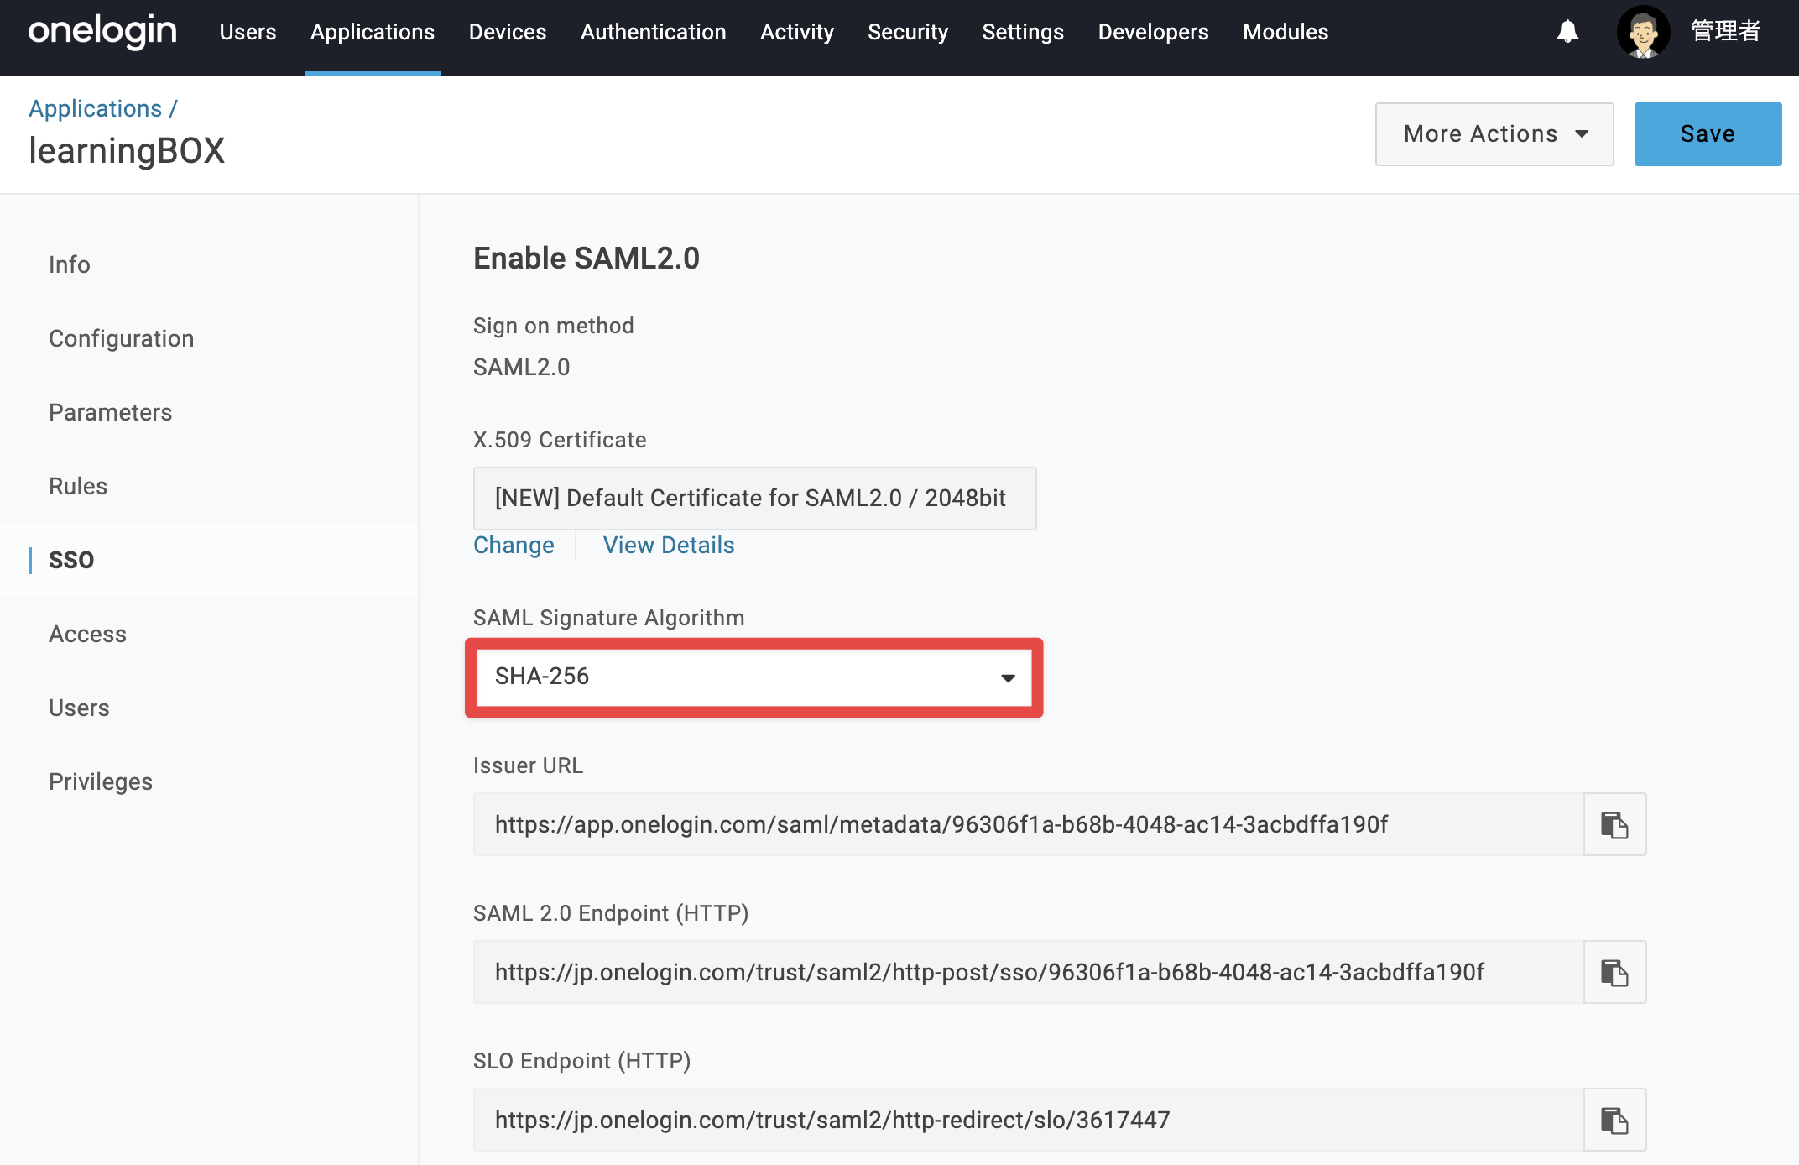Click the learningBOX page title
This screenshot has height=1165, width=1799.
click(127, 151)
